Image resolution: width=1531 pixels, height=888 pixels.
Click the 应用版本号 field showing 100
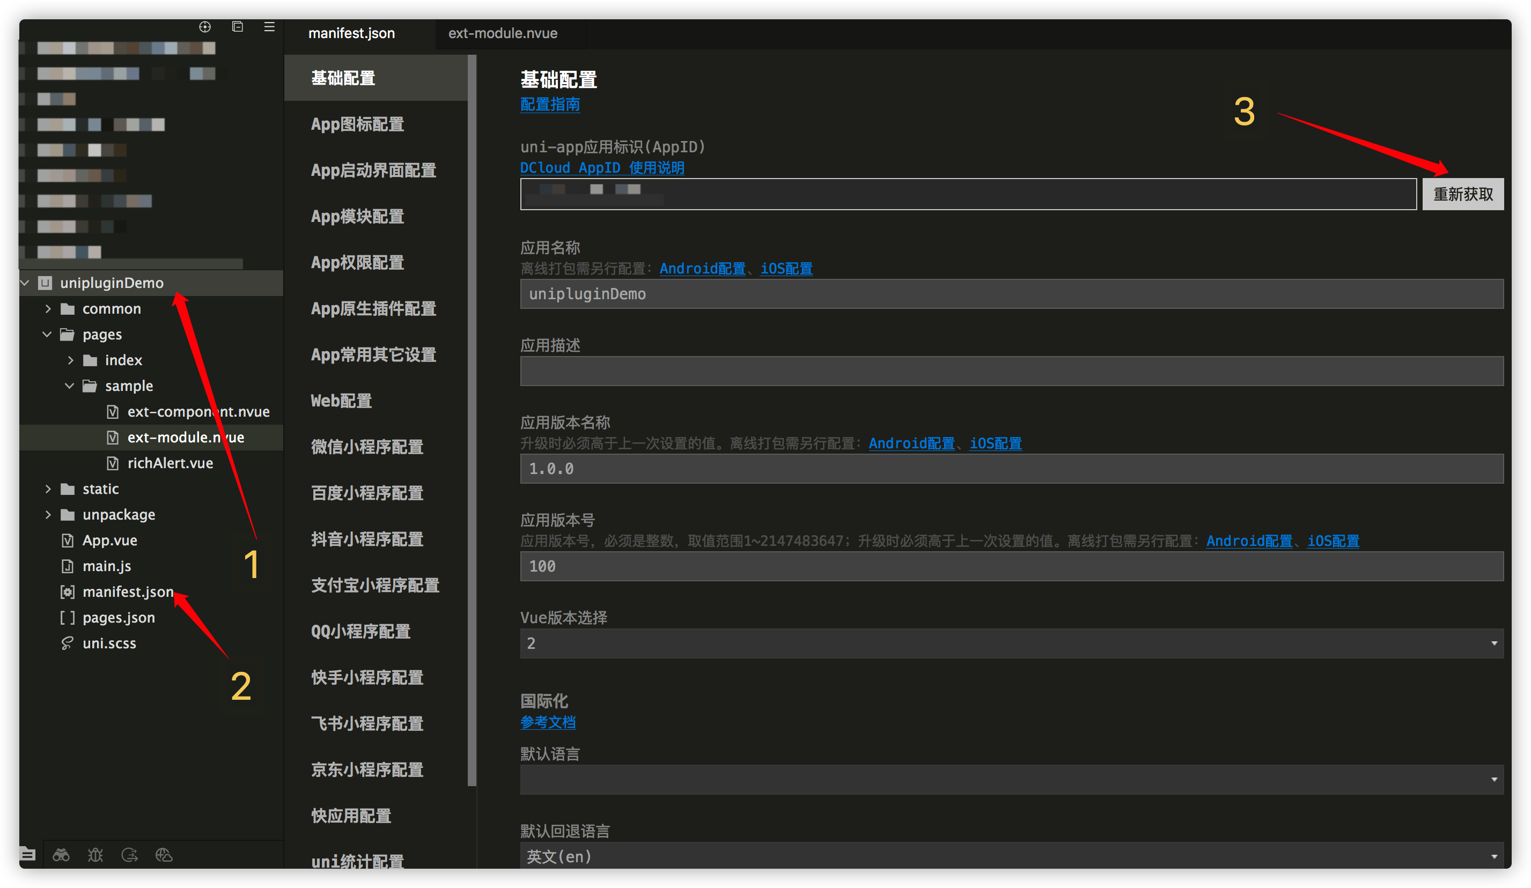(1012, 567)
